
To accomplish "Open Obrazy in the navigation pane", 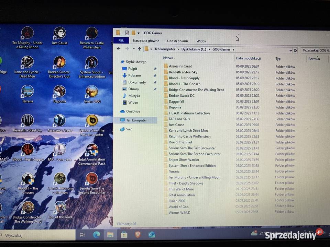I will pos(133,89).
